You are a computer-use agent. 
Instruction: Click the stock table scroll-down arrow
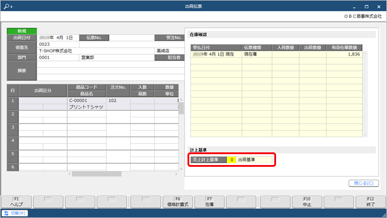coord(365,135)
